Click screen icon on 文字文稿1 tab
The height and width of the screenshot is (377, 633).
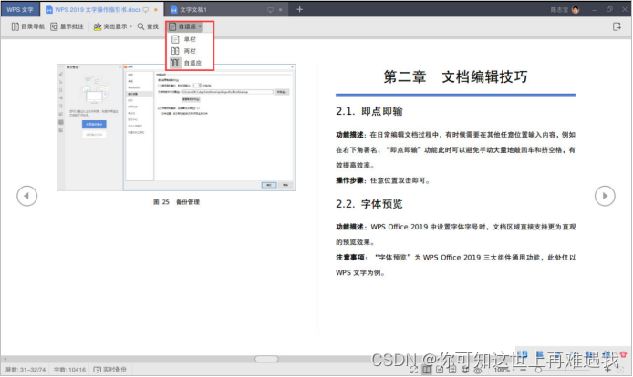(x=271, y=10)
